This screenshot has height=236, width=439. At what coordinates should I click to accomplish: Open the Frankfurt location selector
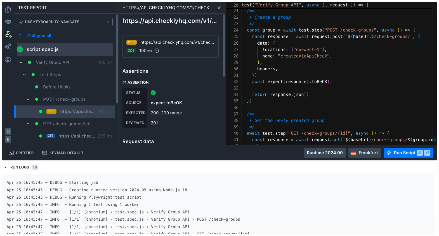(x=365, y=153)
